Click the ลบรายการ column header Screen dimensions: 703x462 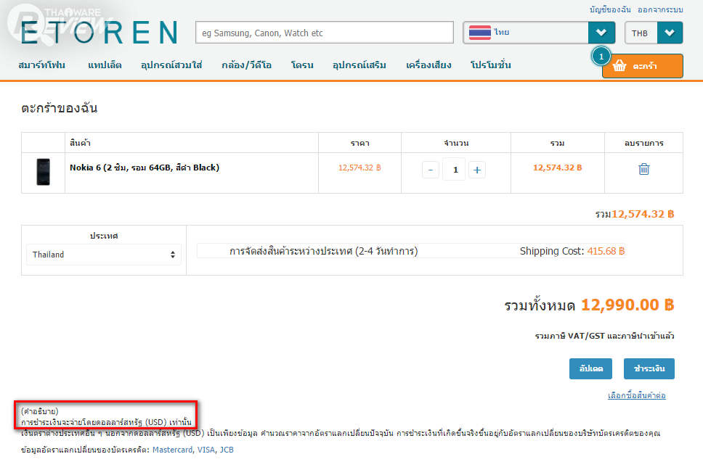(644, 144)
